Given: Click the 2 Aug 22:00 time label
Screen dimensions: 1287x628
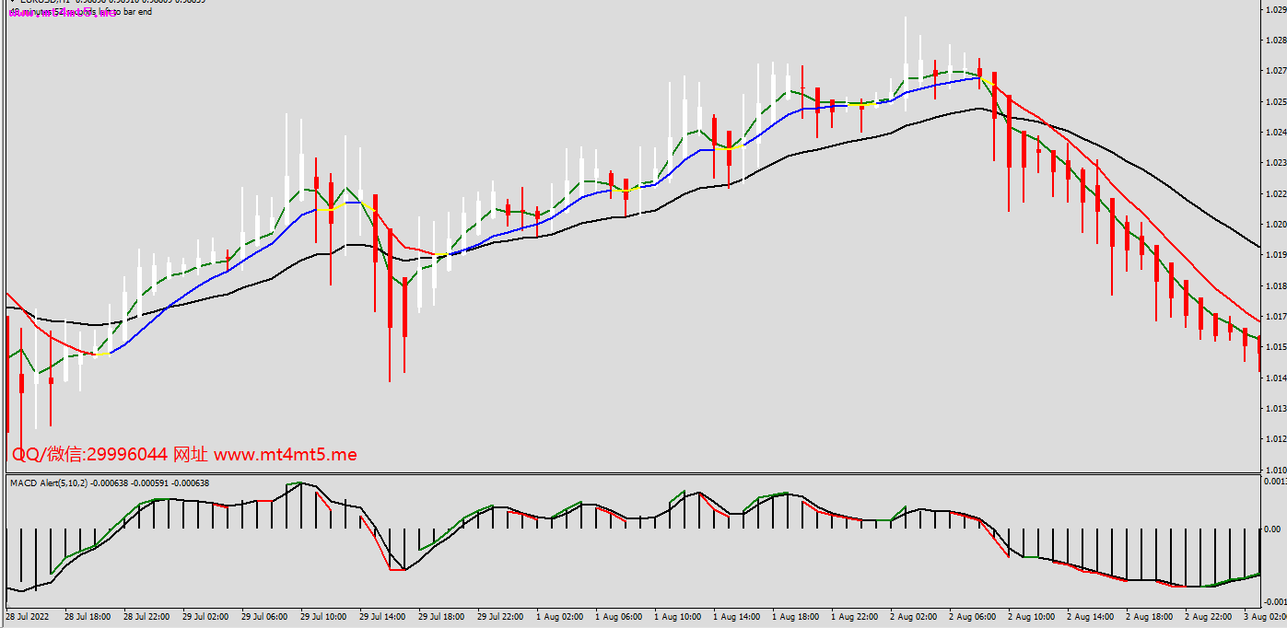Looking at the screenshot, I should click(x=1208, y=616).
